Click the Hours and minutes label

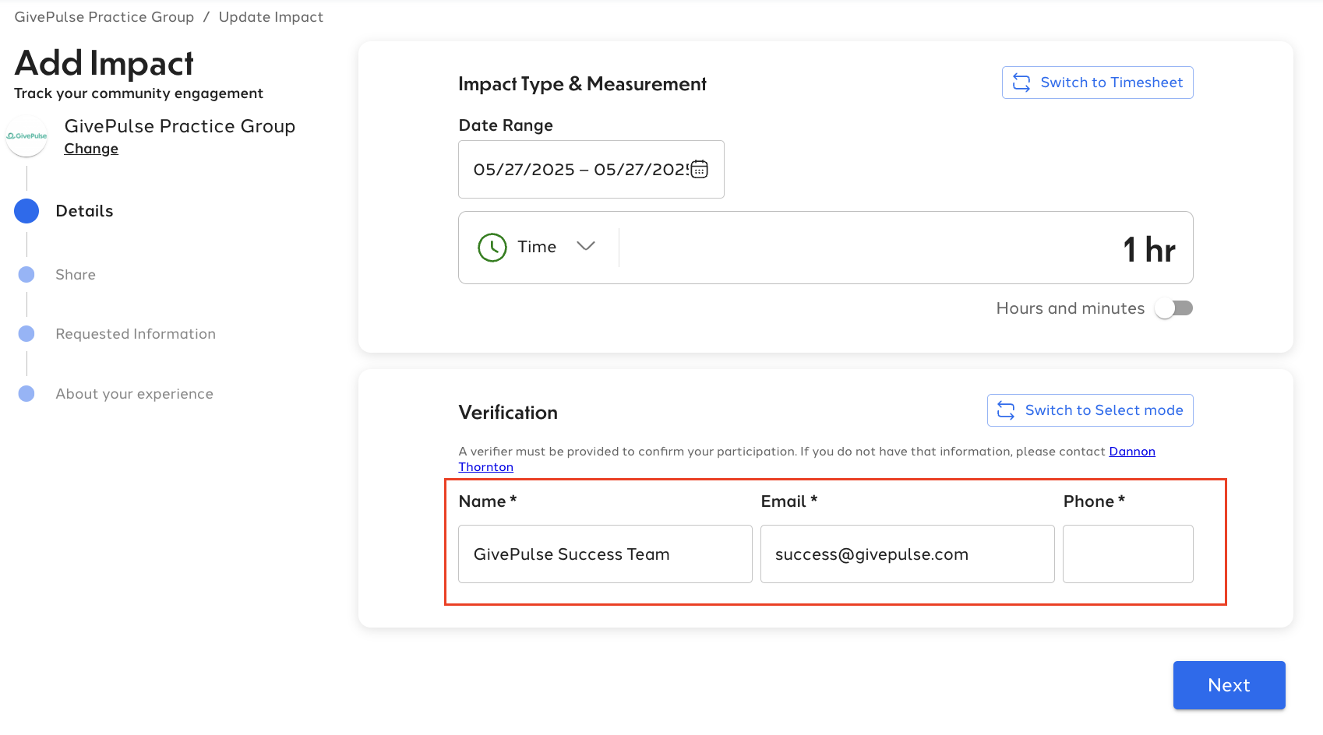(1071, 308)
